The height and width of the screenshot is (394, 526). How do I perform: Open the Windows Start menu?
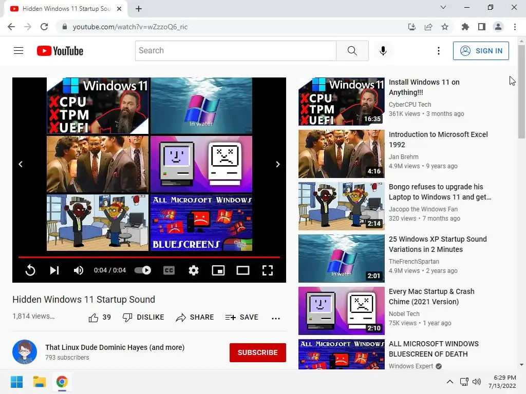click(x=17, y=382)
